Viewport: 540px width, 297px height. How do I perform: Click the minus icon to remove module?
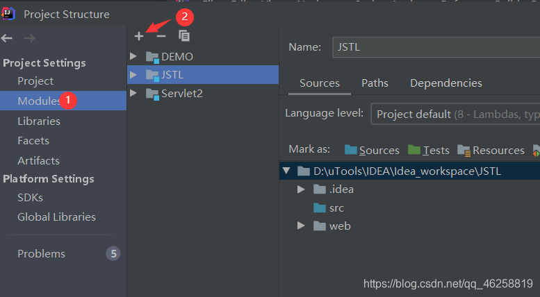click(x=161, y=36)
